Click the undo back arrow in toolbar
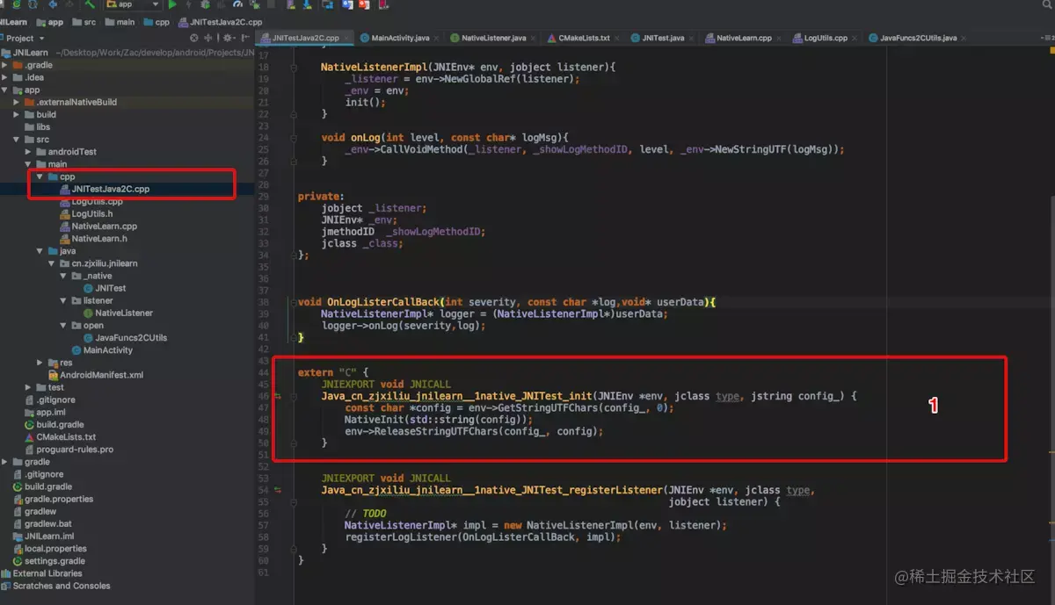The width and height of the screenshot is (1055, 605). (x=53, y=4)
